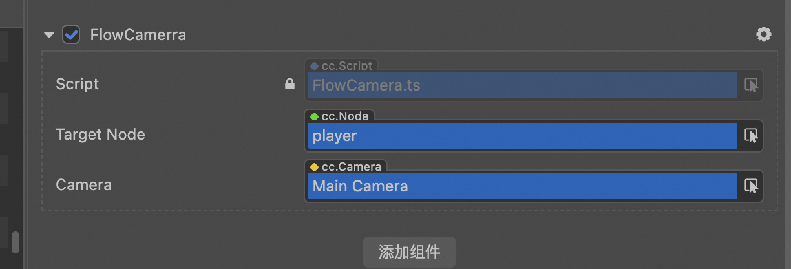Click the left panel scrollbar thumb
Image resolution: width=791 pixels, height=269 pixels.
[15, 242]
